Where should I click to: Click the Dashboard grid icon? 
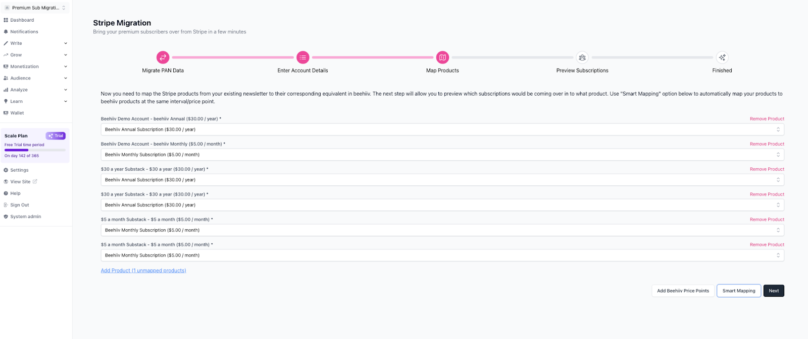(6, 20)
